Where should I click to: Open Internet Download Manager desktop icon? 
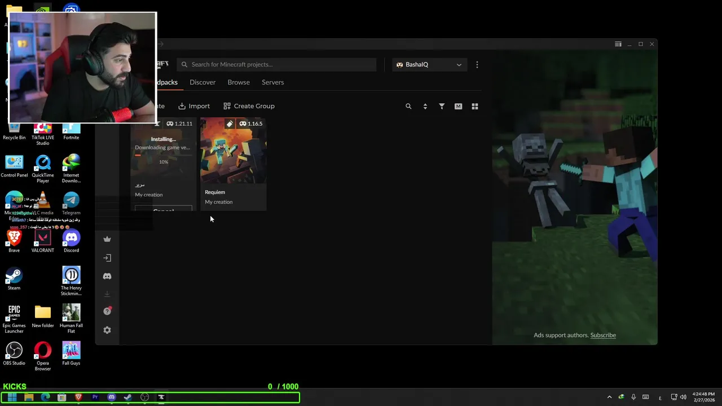(x=71, y=169)
